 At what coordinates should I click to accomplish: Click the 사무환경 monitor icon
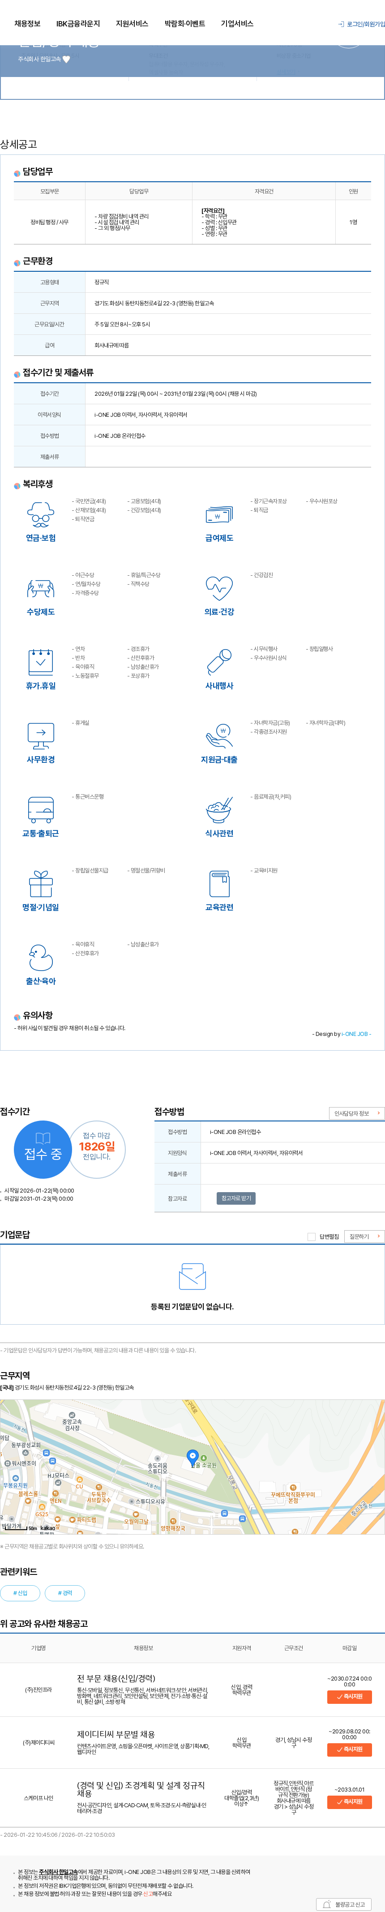coord(41,736)
